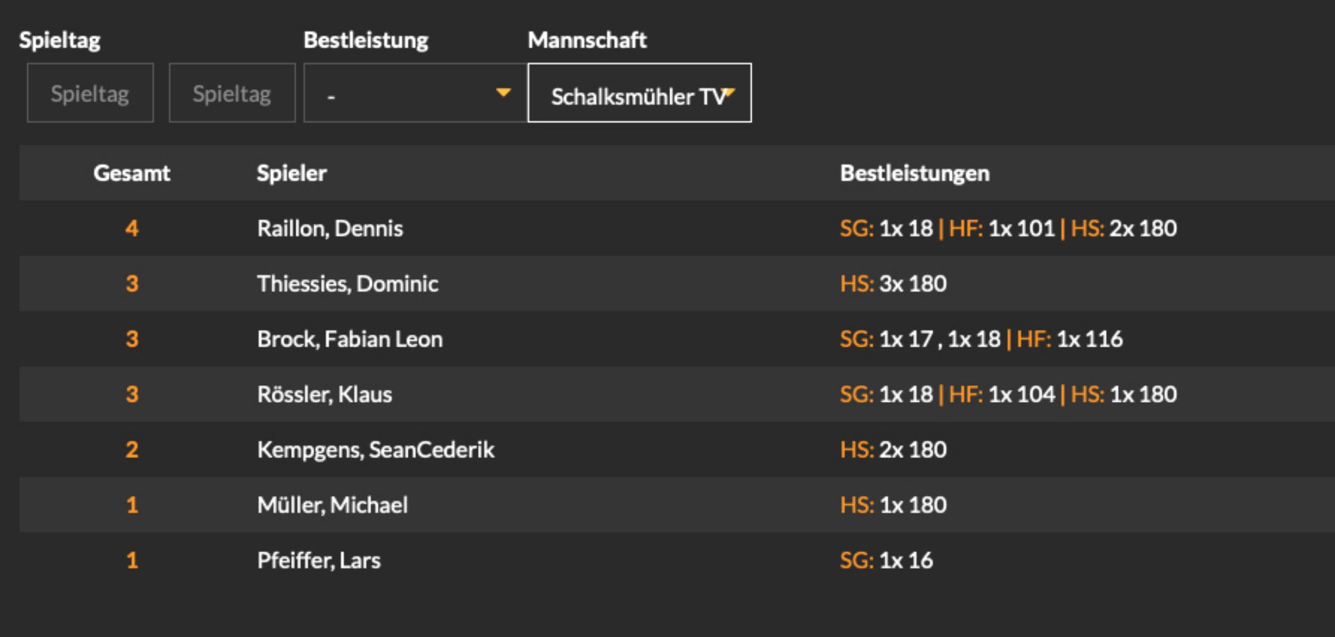Click the Spieler column header
This screenshot has height=637, width=1335.
pos(292,173)
